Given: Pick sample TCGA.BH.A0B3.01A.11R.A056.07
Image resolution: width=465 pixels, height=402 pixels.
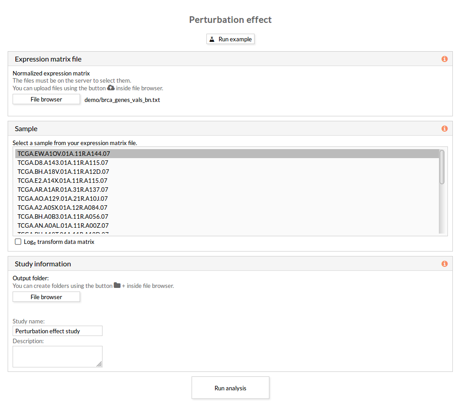Looking at the screenshot, I should point(63,216).
